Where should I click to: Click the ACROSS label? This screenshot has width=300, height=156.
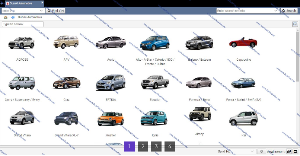click(22, 60)
